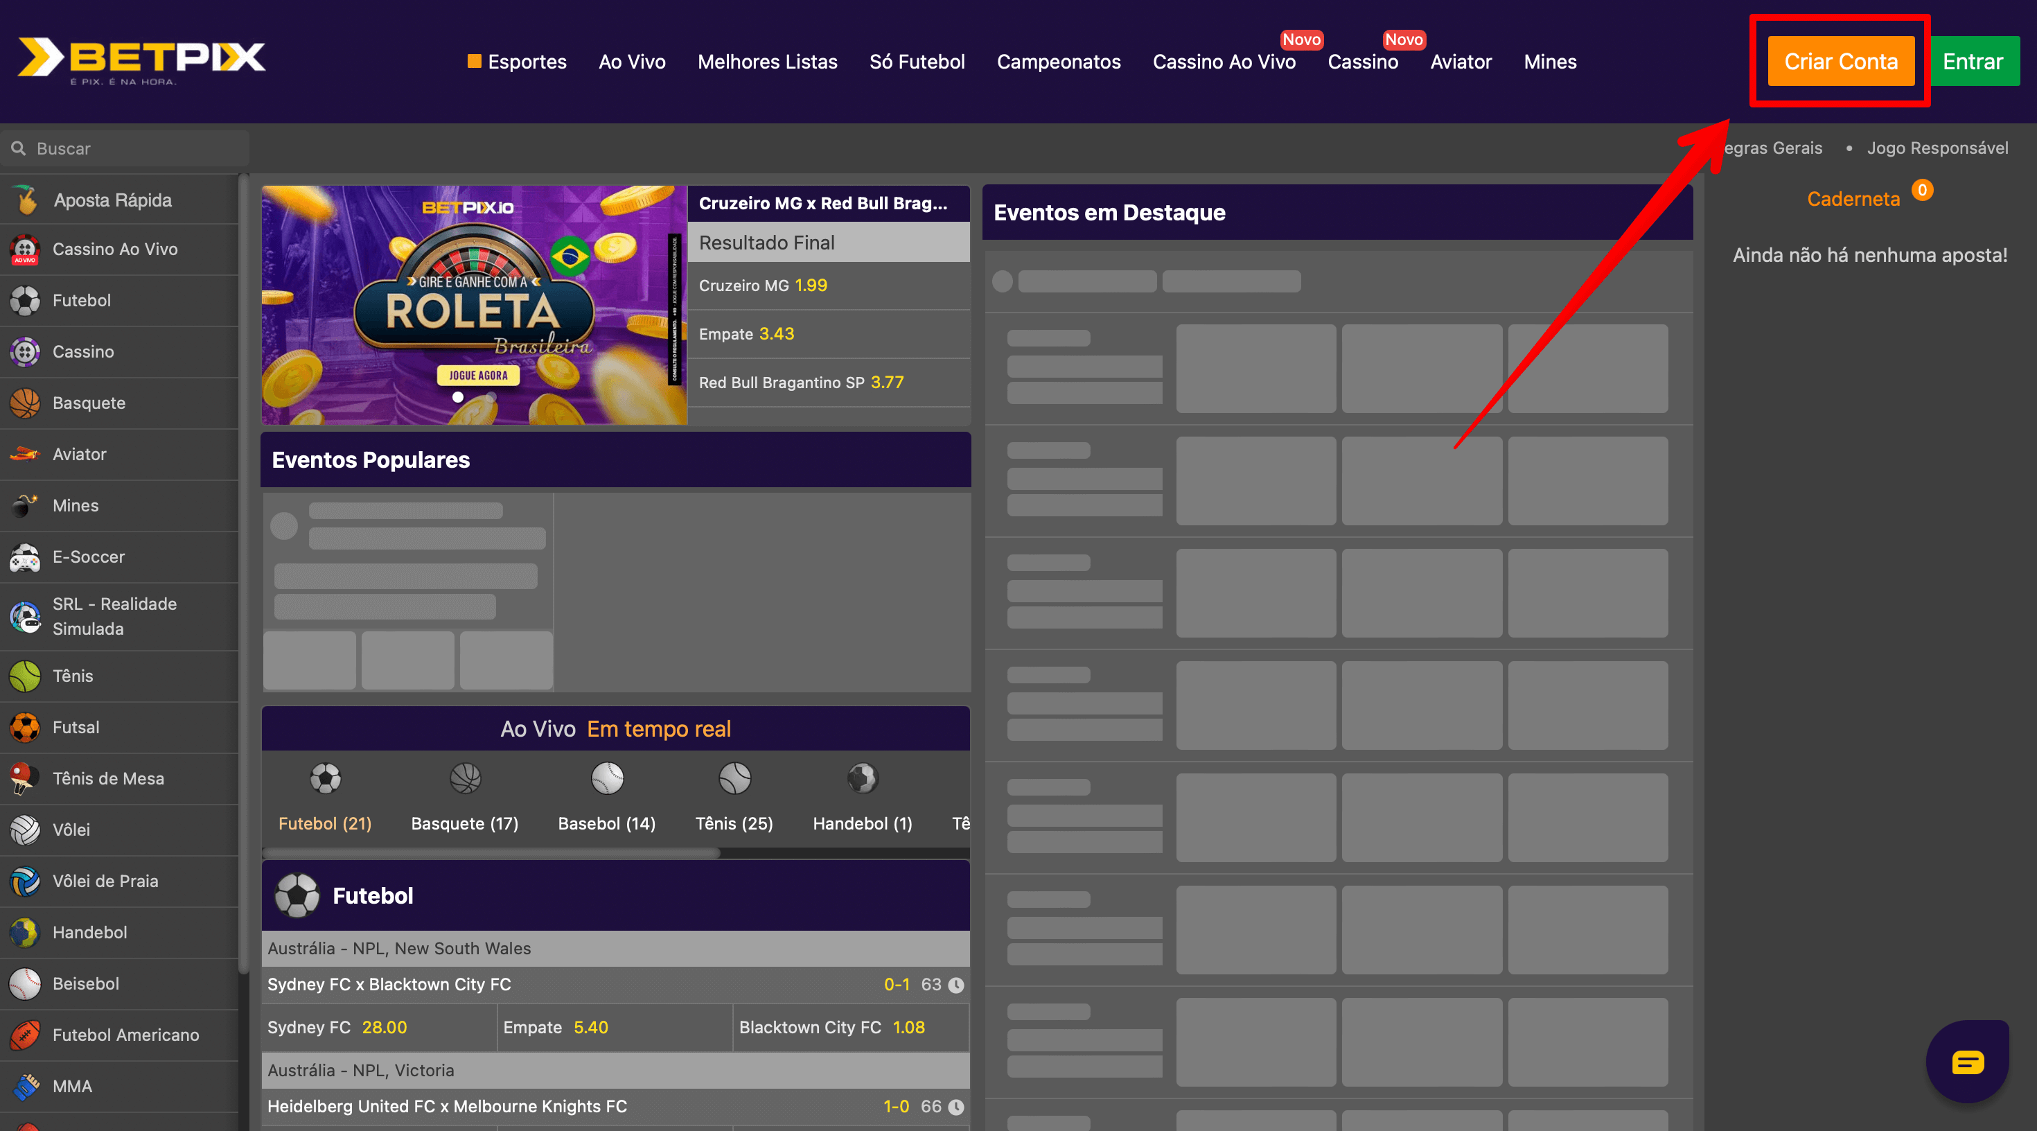Click the MMA glove sidebar icon

(x=26, y=1087)
